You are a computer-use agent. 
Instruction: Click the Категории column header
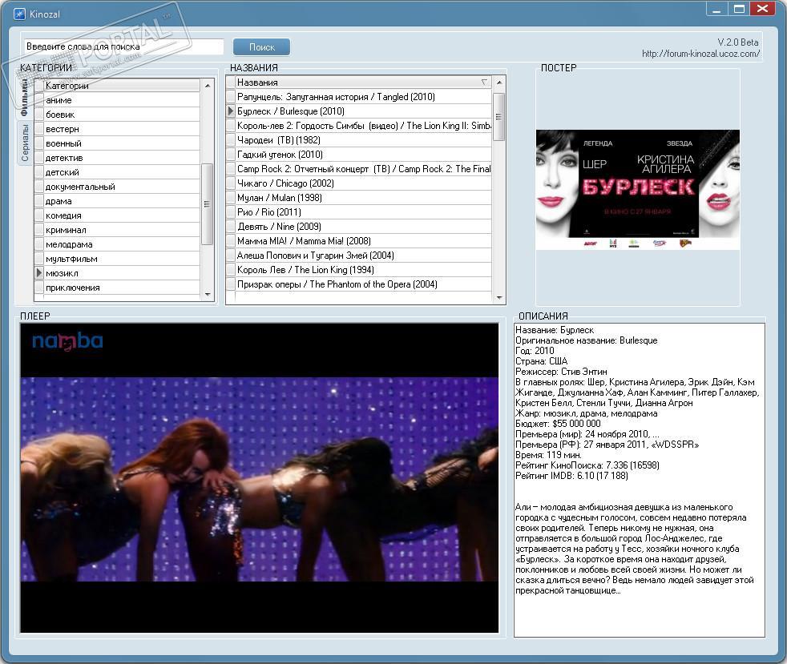[122, 86]
